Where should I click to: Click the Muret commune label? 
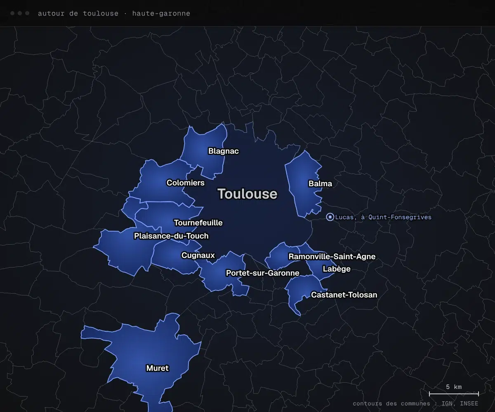(x=158, y=368)
